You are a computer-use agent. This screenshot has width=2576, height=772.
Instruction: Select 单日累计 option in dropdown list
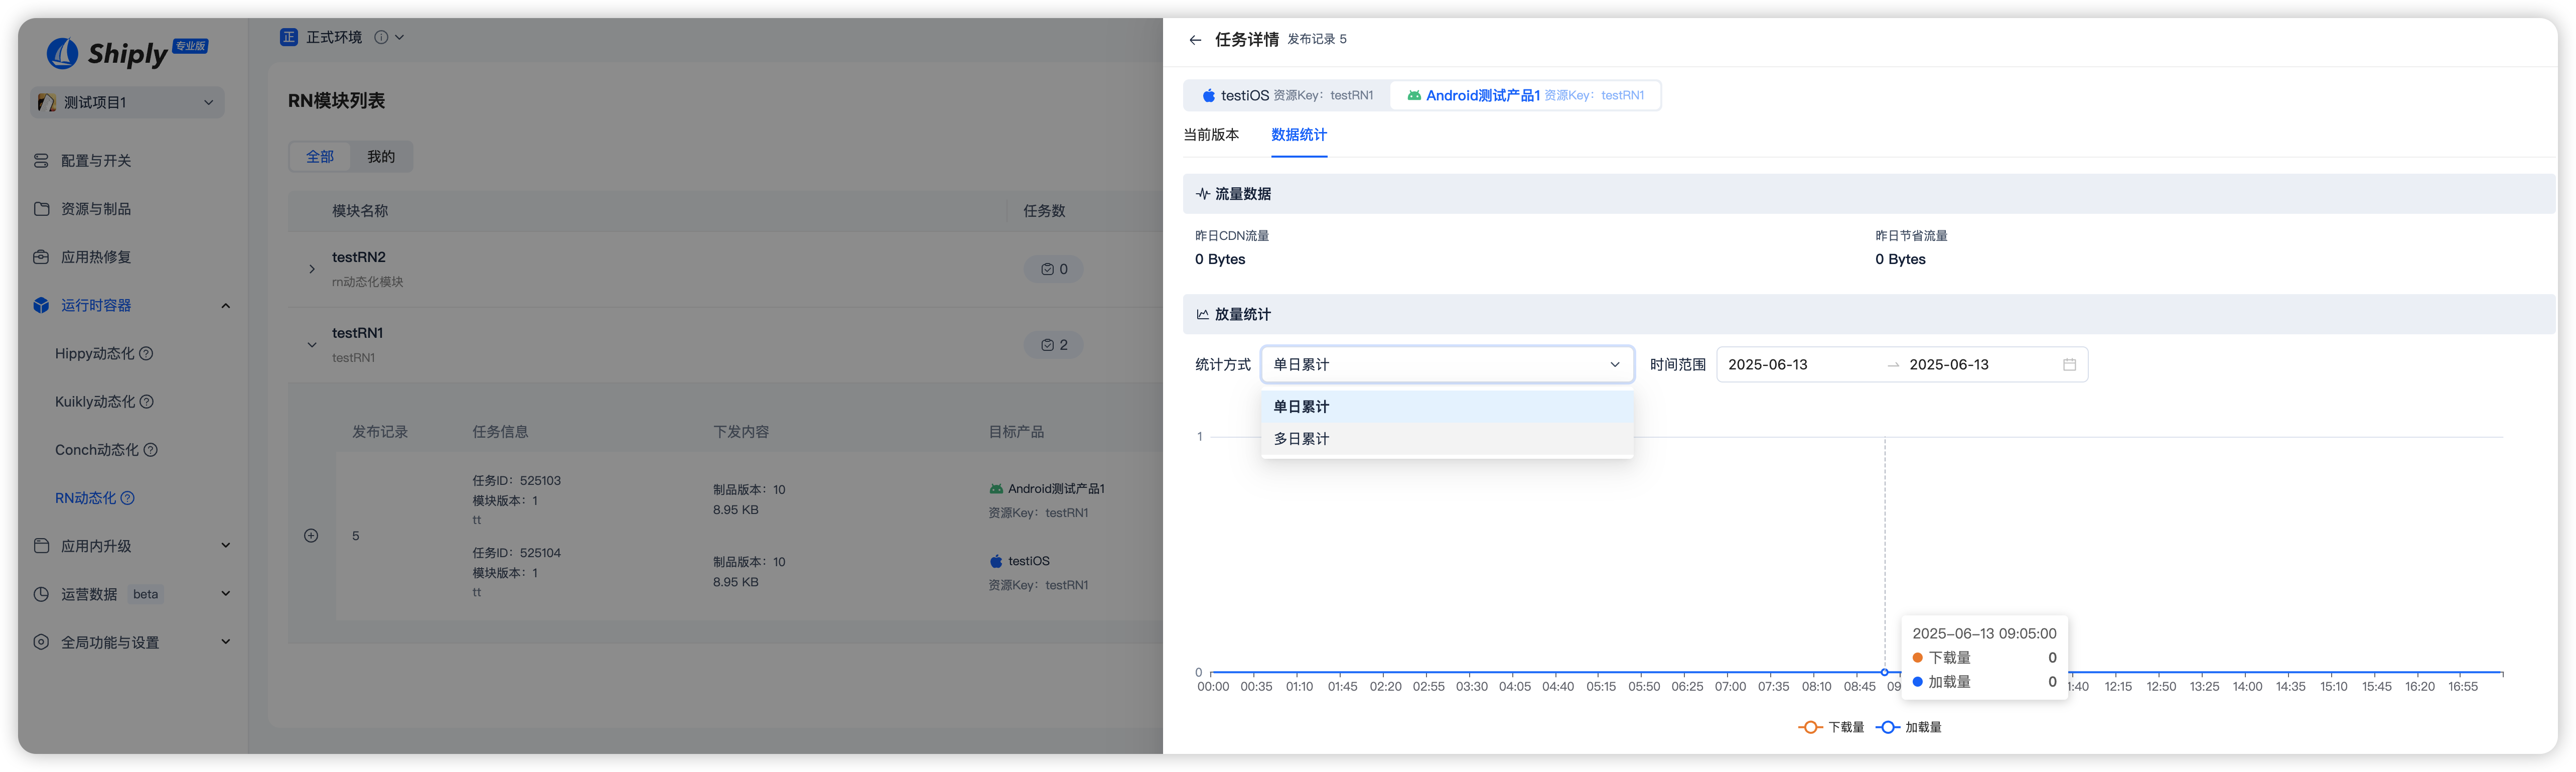pos(1447,407)
